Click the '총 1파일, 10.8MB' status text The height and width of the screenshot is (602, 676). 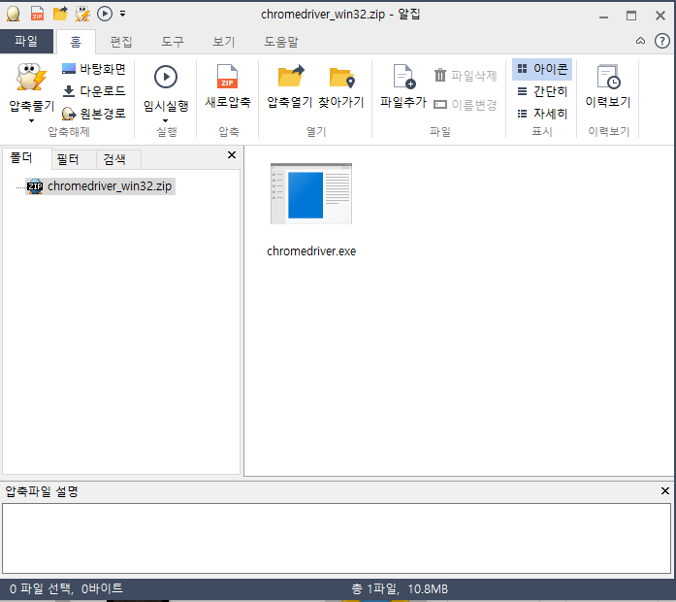[x=400, y=588]
